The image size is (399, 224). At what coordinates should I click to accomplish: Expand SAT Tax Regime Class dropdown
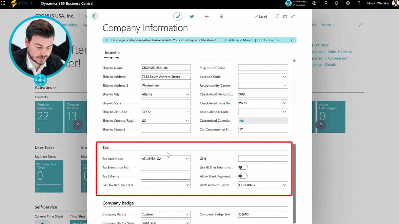click(x=187, y=185)
